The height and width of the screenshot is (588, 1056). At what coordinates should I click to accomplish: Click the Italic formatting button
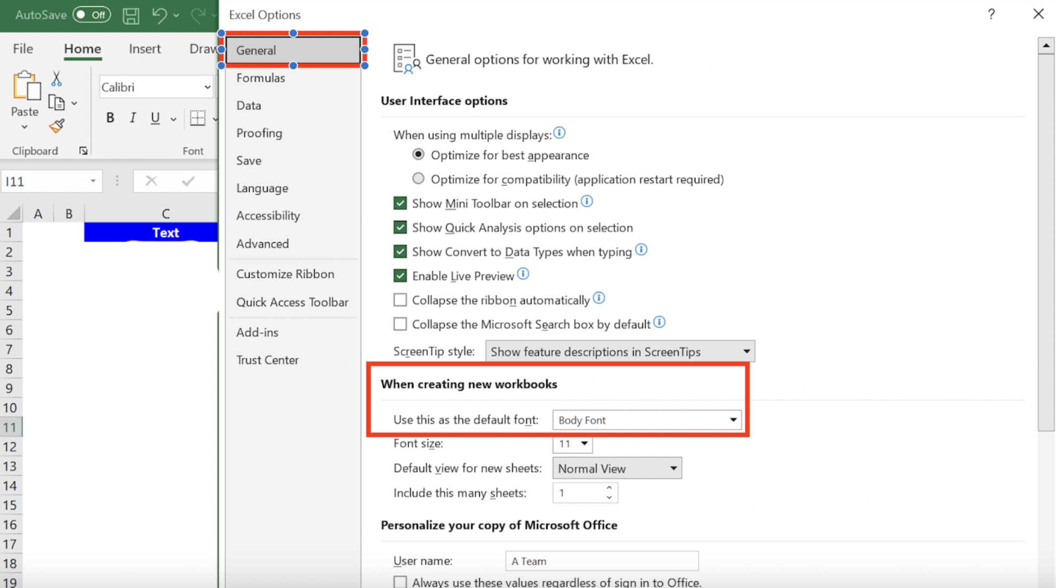click(133, 117)
